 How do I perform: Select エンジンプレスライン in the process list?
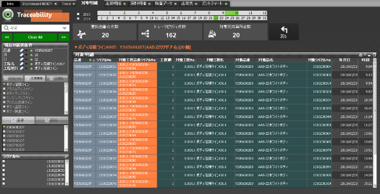click(20, 98)
